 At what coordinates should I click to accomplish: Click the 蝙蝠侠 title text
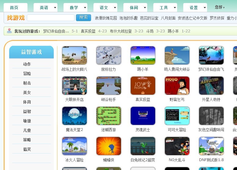108,160
